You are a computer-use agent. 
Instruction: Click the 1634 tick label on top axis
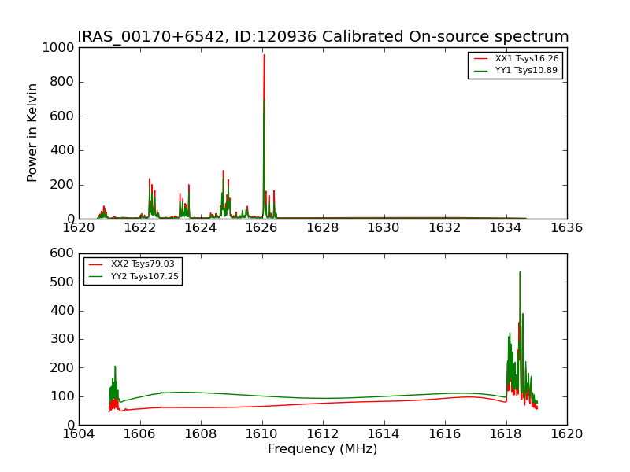(506, 227)
